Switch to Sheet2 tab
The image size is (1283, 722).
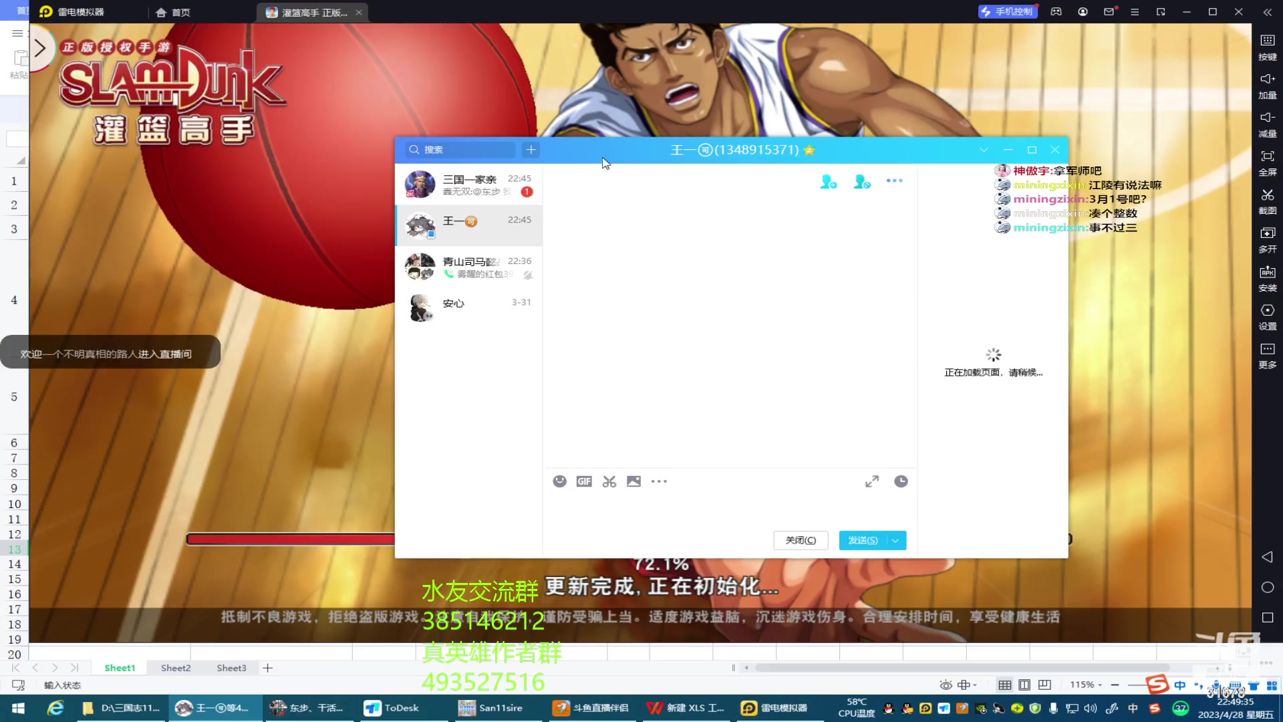click(176, 668)
